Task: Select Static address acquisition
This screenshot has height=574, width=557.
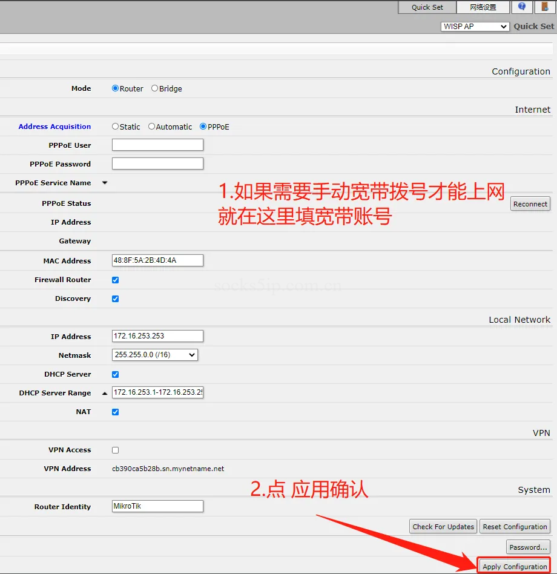Action: 114,126
